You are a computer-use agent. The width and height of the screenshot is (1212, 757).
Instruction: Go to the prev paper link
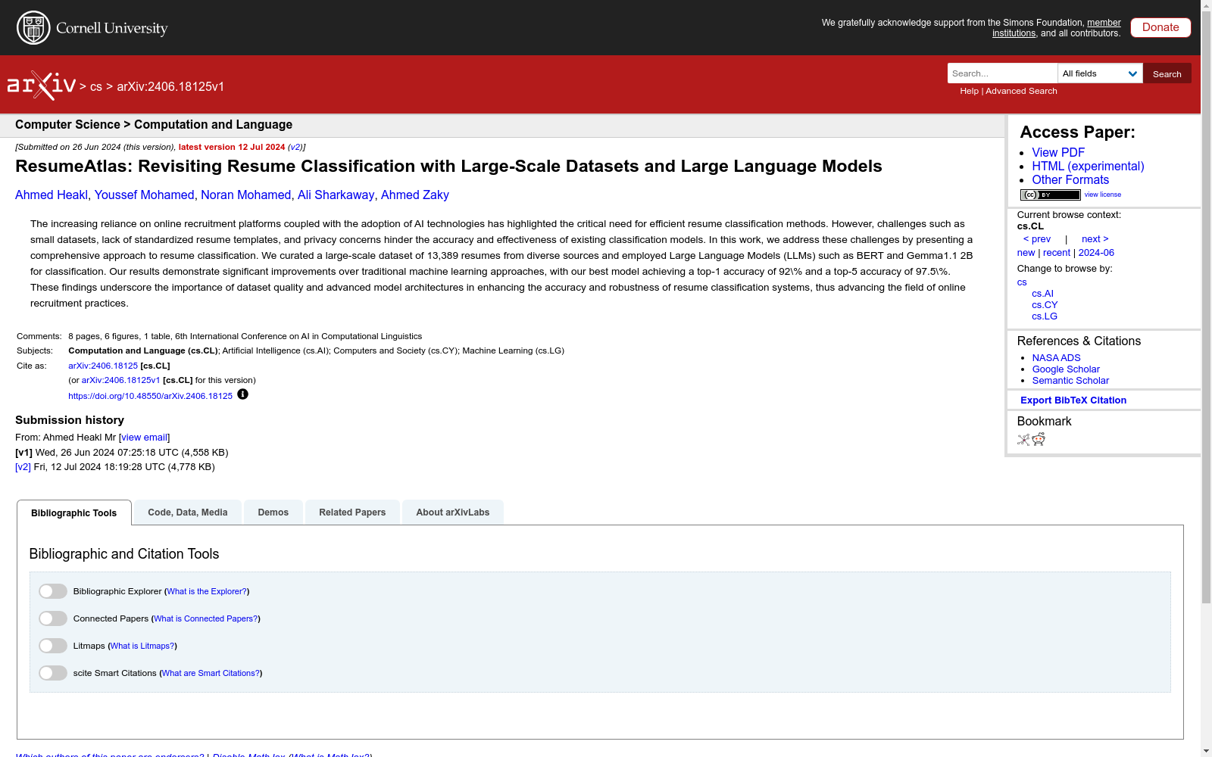point(1037,239)
